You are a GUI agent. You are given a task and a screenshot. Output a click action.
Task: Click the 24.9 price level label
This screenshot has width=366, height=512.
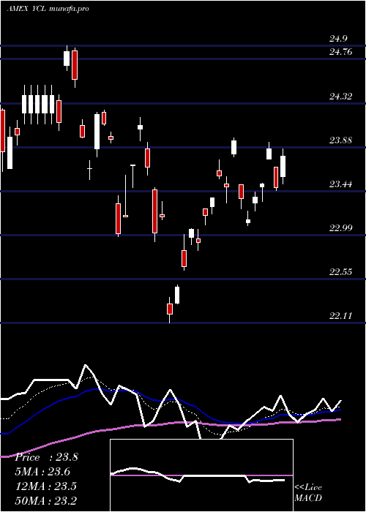pos(338,39)
